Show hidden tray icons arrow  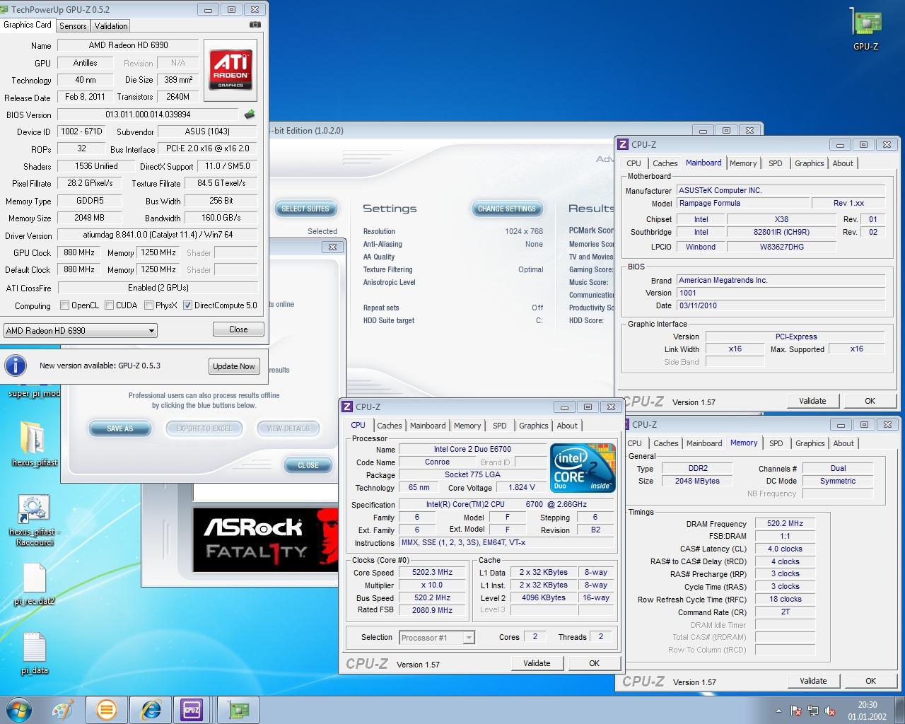(778, 711)
